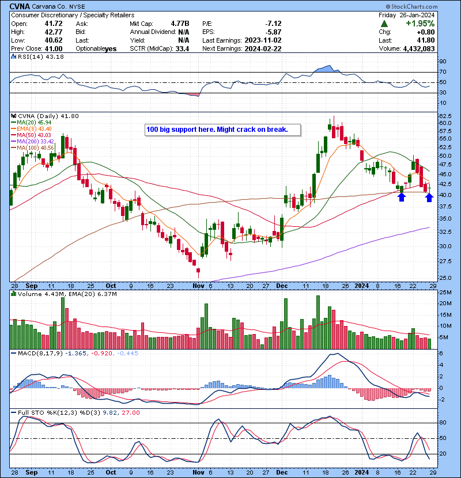The width and height of the screenshot is (461, 478).
Task: Click the CVNA (Daily) 41.80 chart label
Action: (48, 116)
